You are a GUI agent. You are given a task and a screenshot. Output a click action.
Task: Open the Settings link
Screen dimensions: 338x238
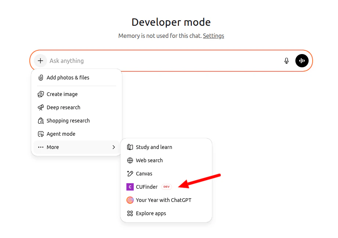click(213, 36)
